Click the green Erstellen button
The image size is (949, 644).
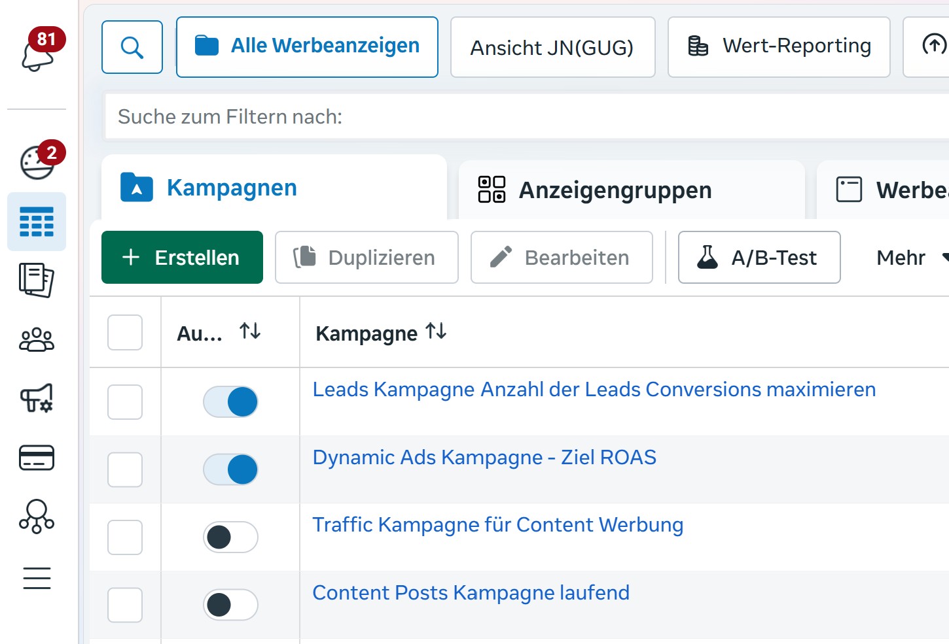tap(182, 258)
